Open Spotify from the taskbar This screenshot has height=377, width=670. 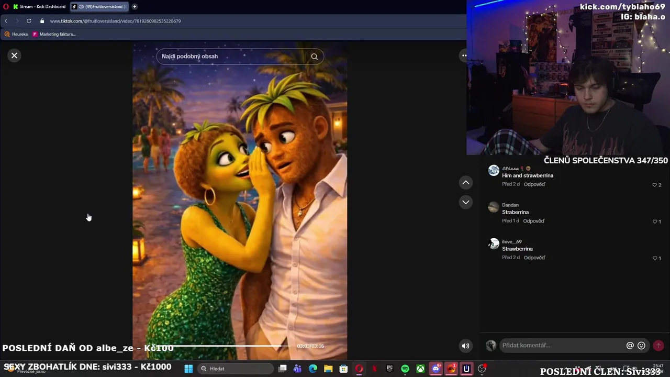405,369
